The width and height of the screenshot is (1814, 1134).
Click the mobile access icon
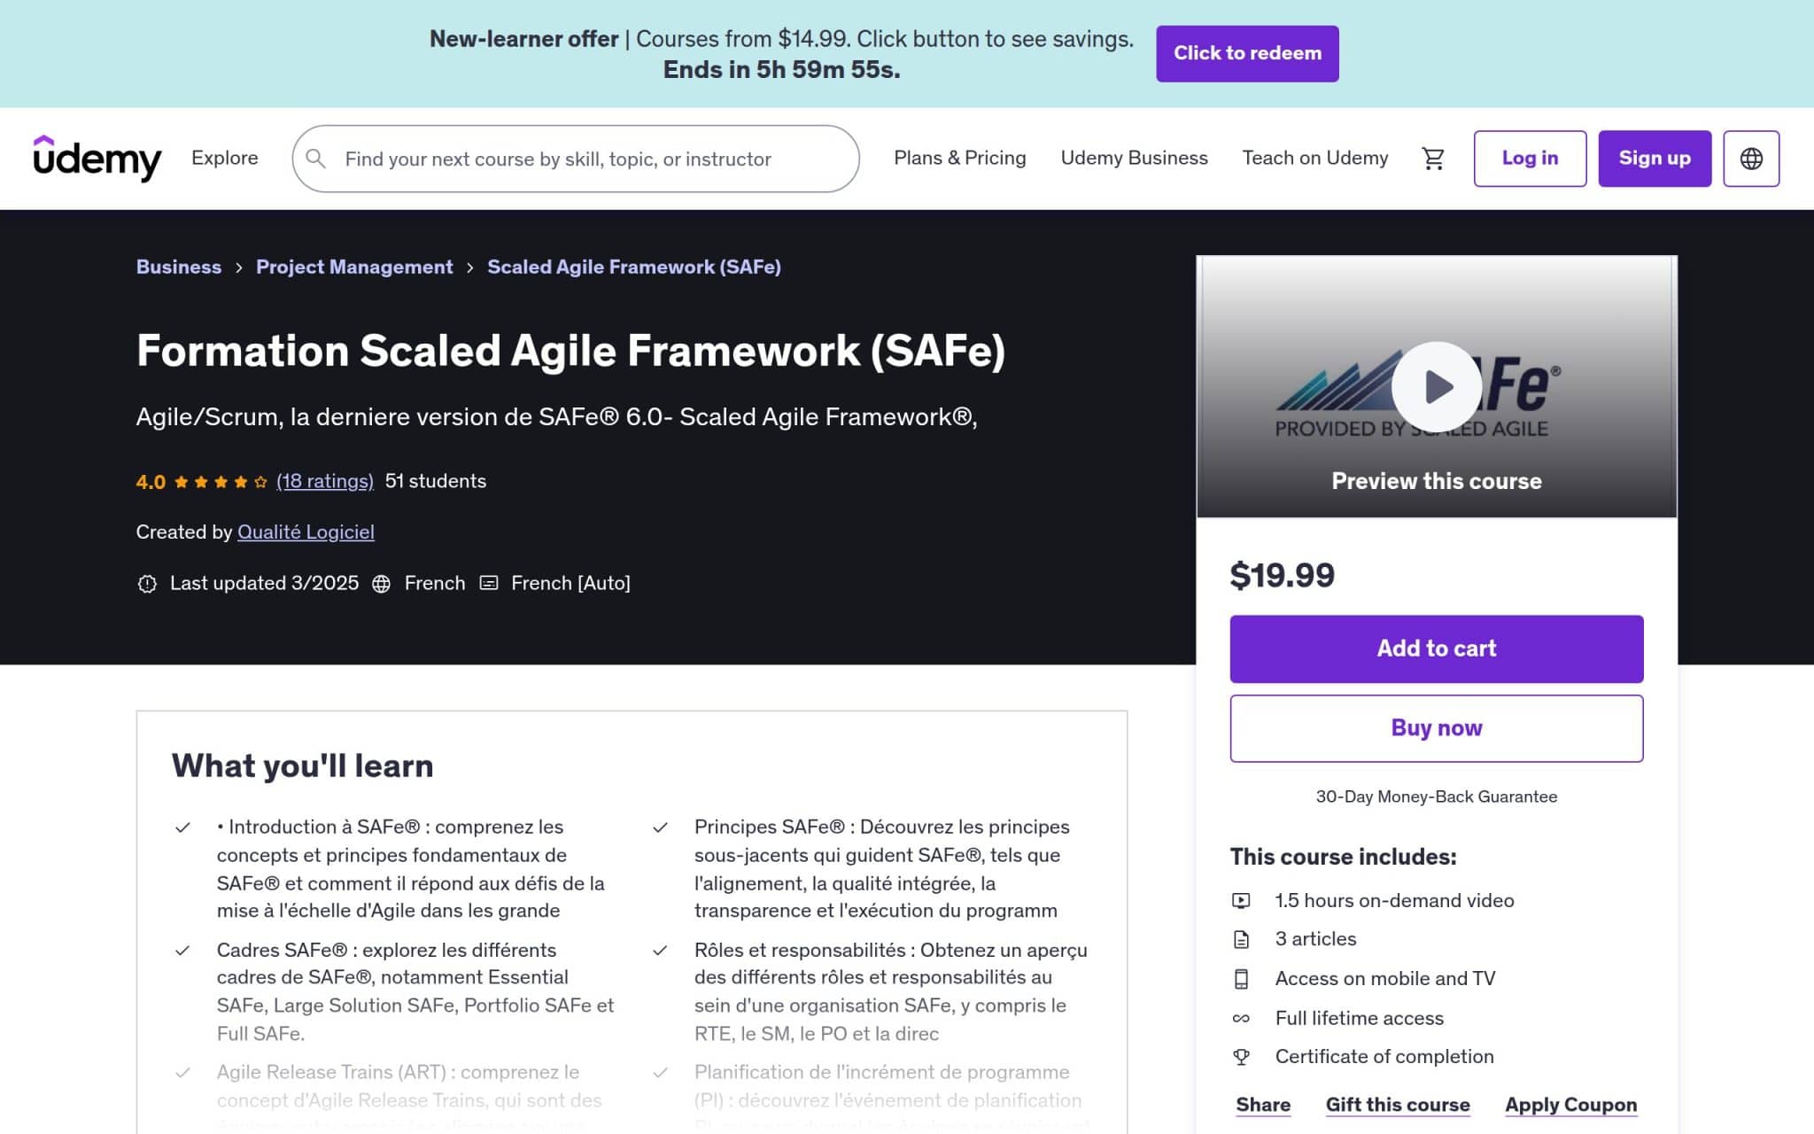1241,979
